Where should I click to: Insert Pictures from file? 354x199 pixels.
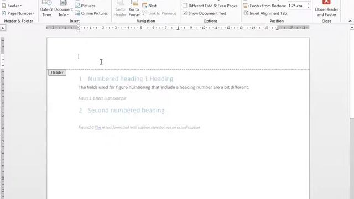point(85,6)
